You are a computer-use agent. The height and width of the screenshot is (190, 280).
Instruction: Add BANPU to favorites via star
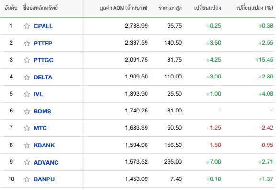[27, 179]
